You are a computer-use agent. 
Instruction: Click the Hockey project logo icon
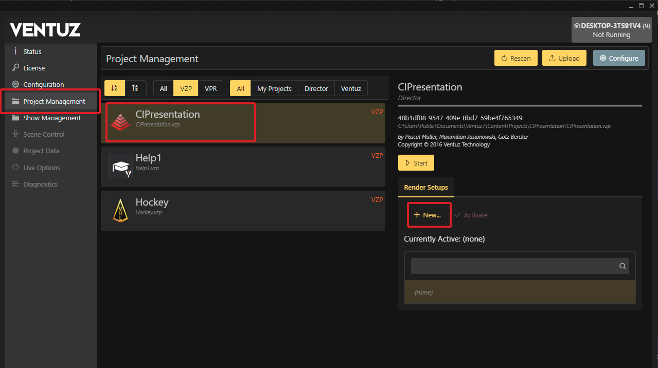coord(120,210)
